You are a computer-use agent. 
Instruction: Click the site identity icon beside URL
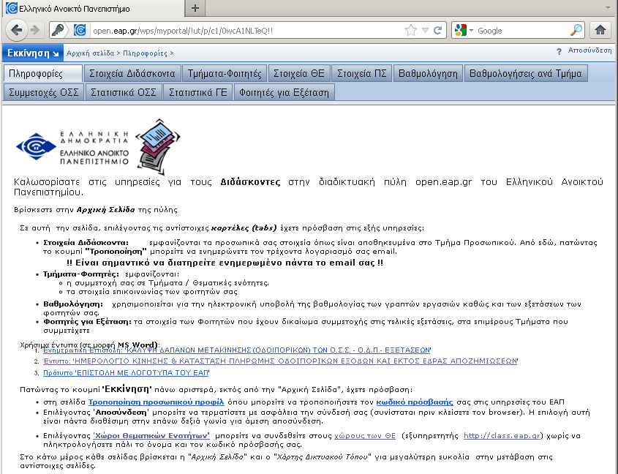pyautogui.click(x=80, y=30)
